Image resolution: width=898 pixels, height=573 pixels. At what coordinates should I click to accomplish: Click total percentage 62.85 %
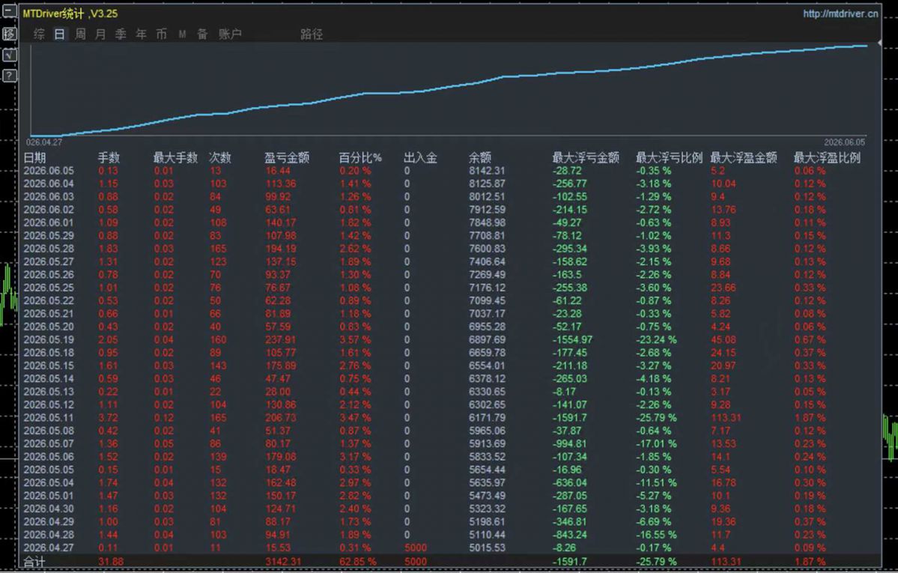point(358,562)
